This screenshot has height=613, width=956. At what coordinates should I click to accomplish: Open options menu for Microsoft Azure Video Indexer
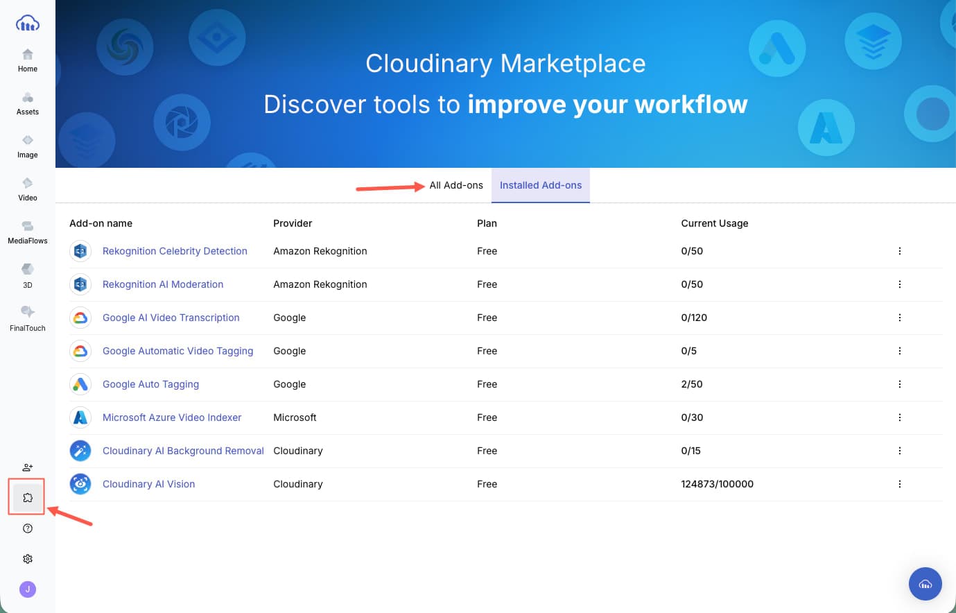tap(900, 417)
